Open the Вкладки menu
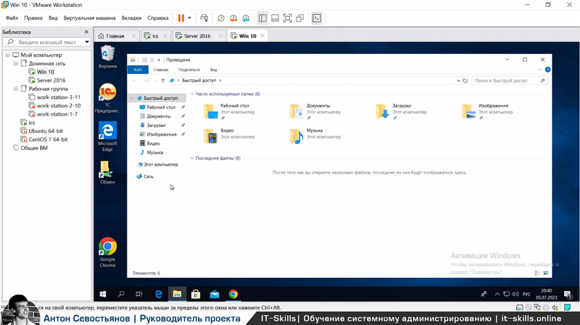580x325 pixels. [131, 18]
